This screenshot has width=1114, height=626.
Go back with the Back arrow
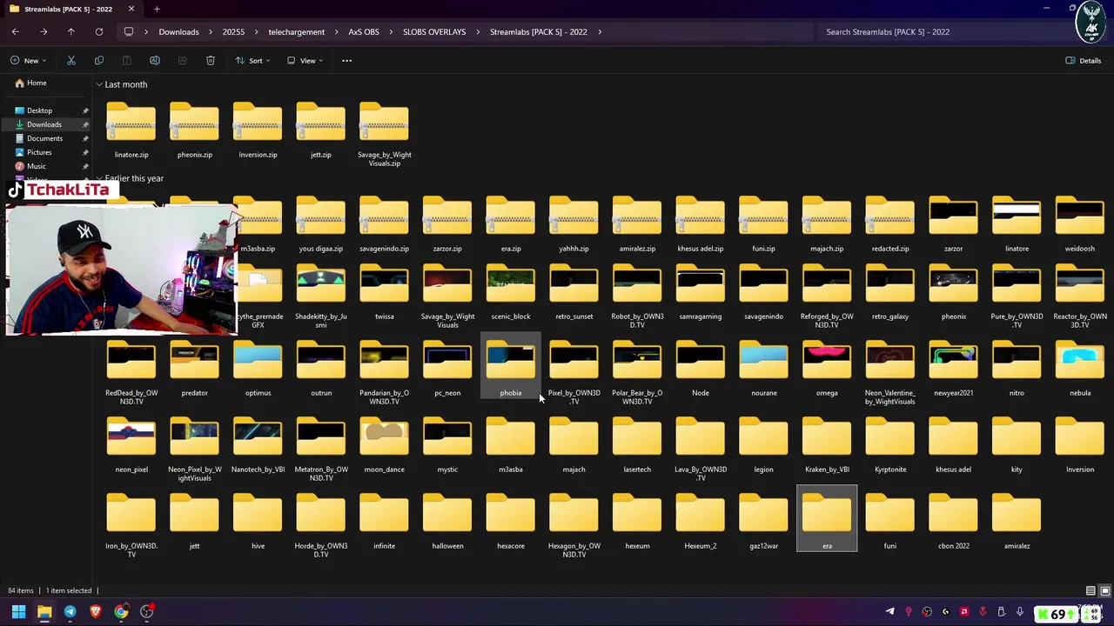(x=16, y=32)
